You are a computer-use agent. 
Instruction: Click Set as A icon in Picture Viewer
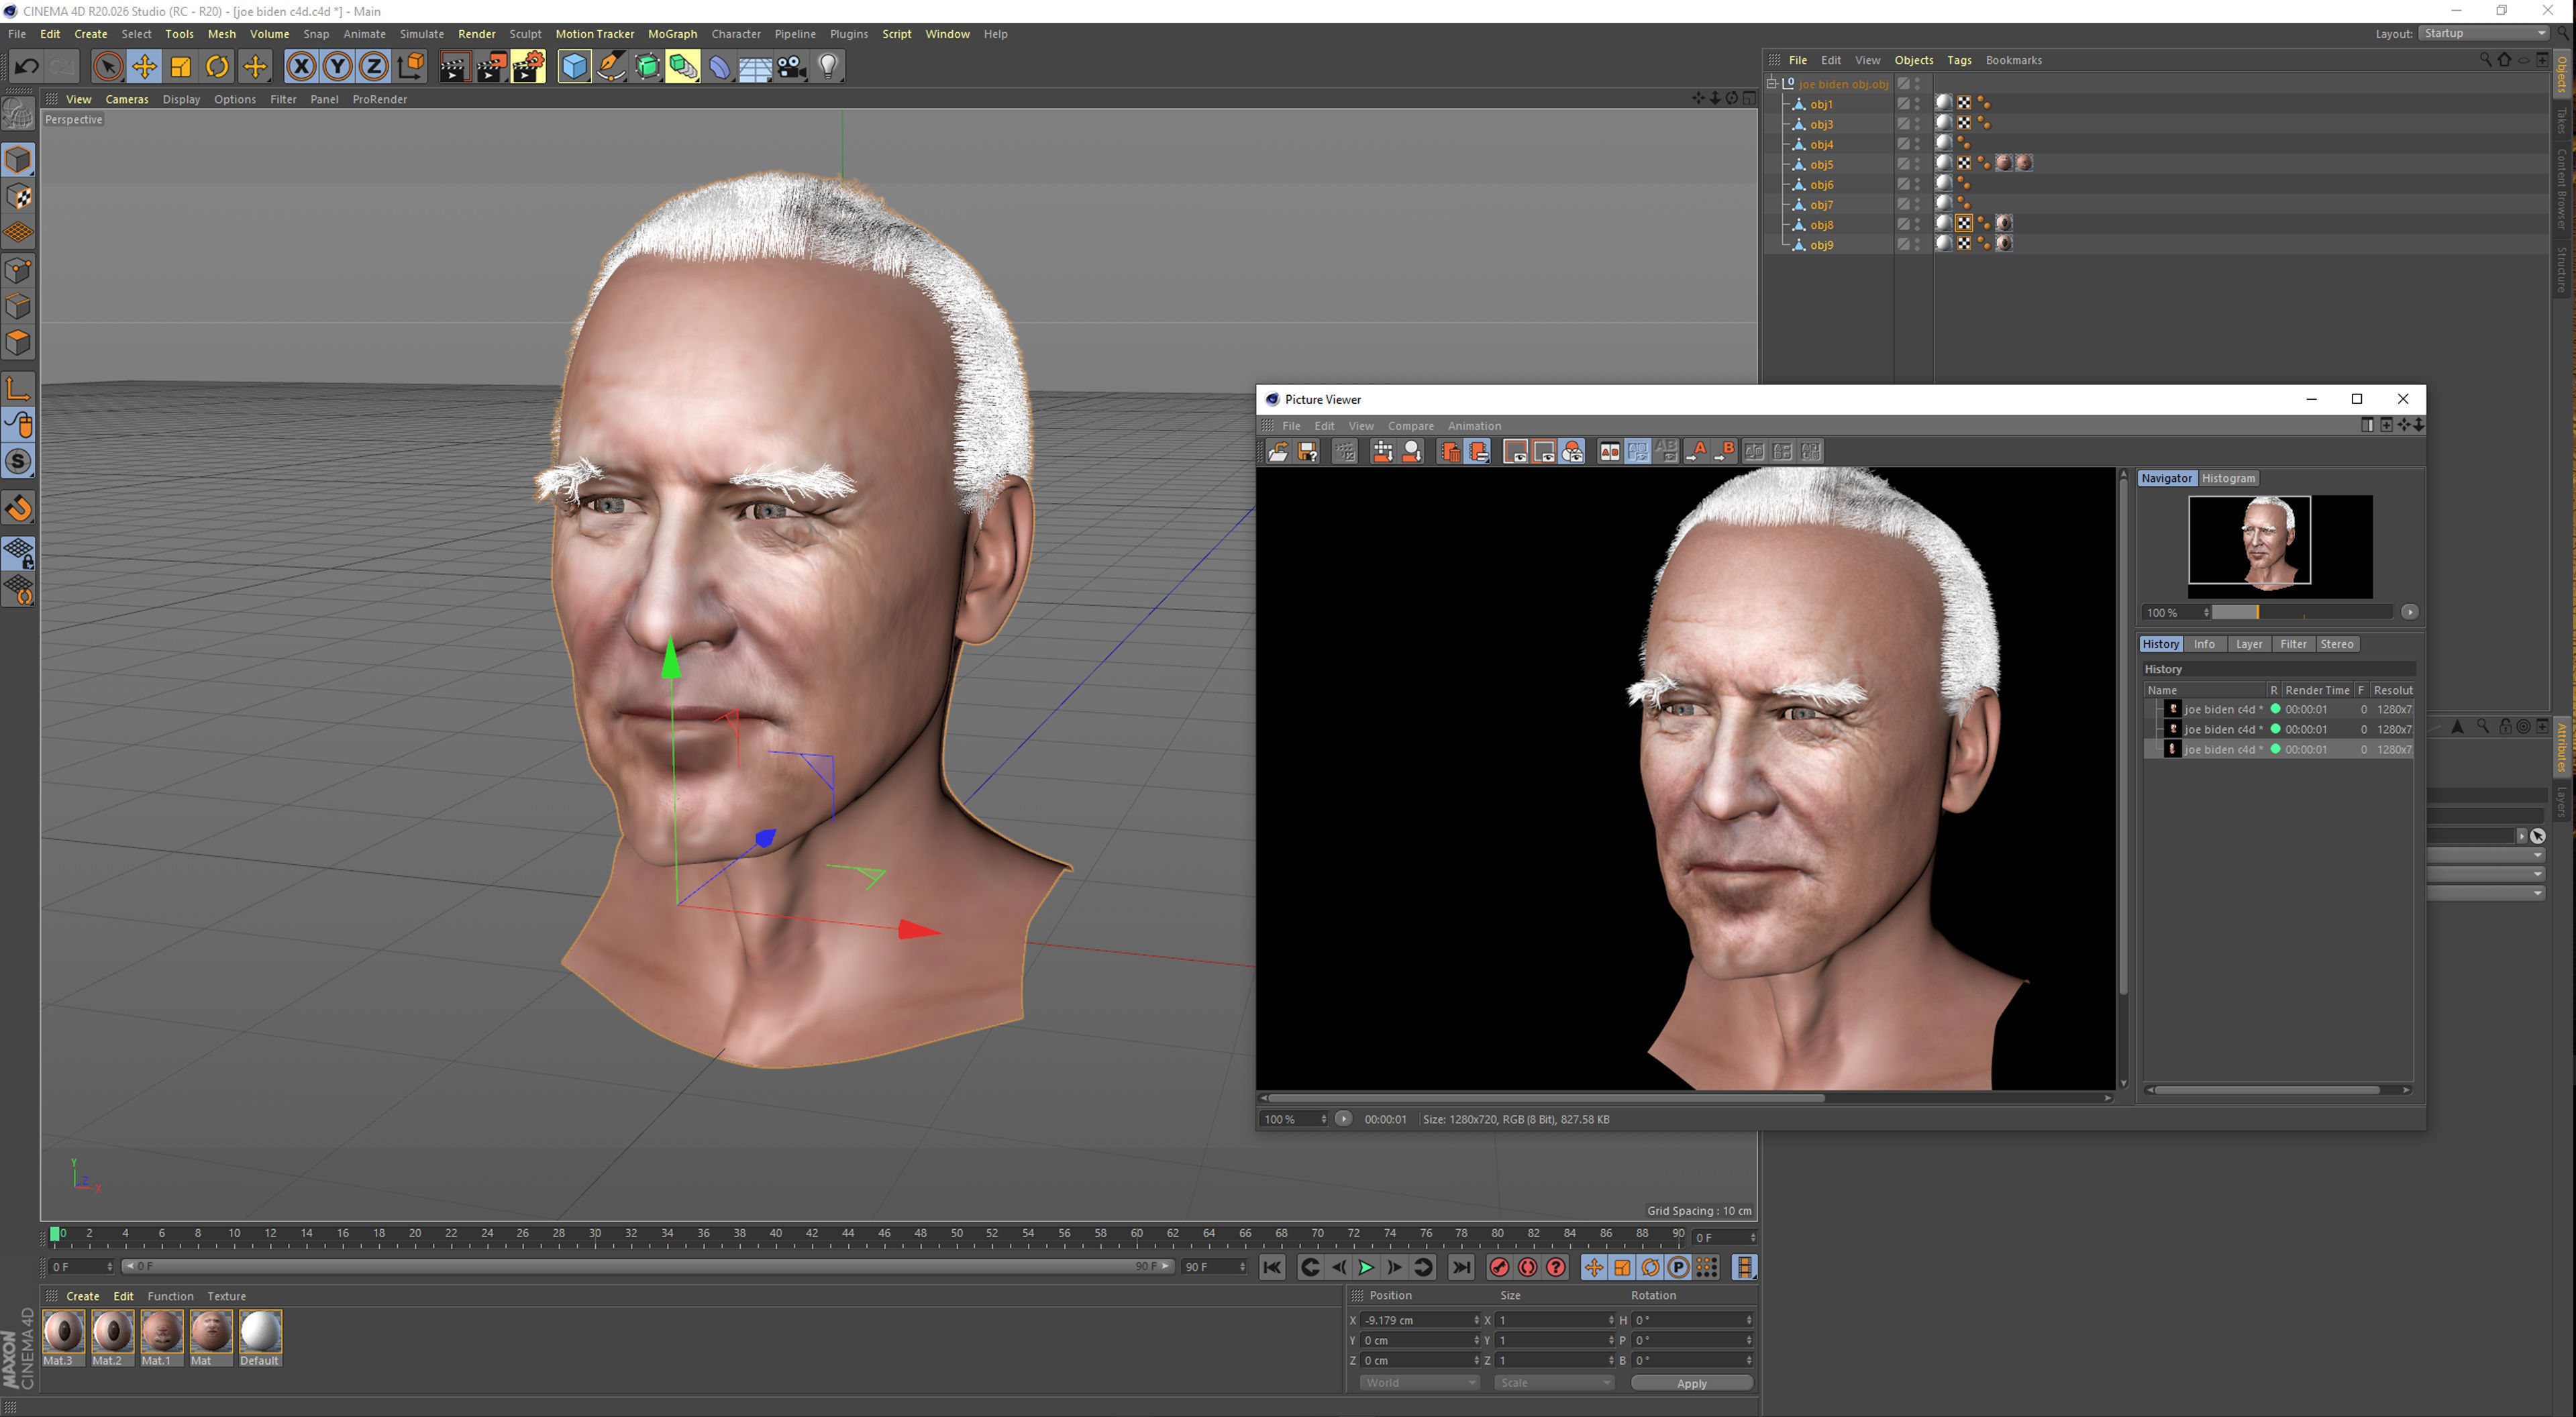coord(1696,452)
